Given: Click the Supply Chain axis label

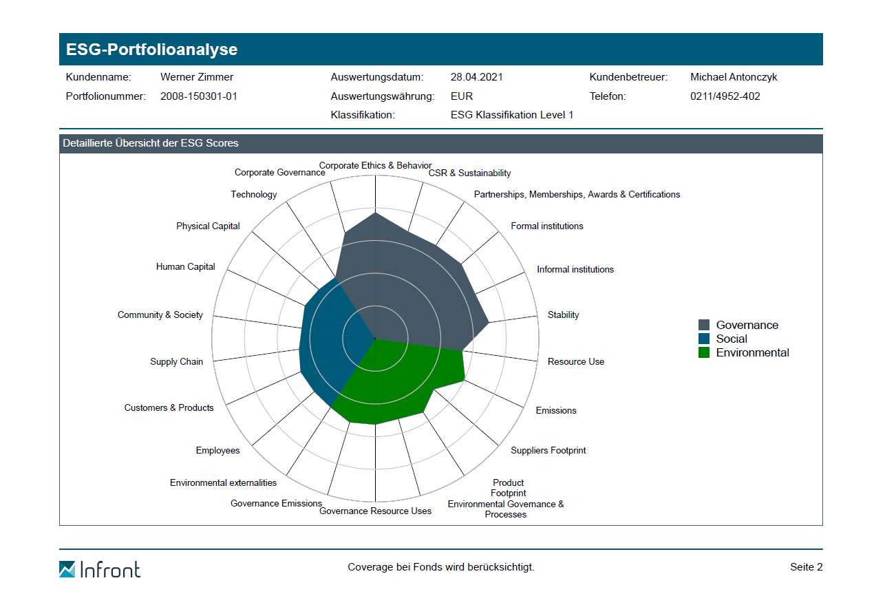Looking at the screenshot, I should coord(177,362).
